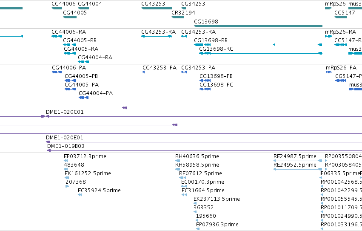This screenshot has height=231, width=362.
Task: Select transcript CG44005-RA
Action: coord(70,53)
